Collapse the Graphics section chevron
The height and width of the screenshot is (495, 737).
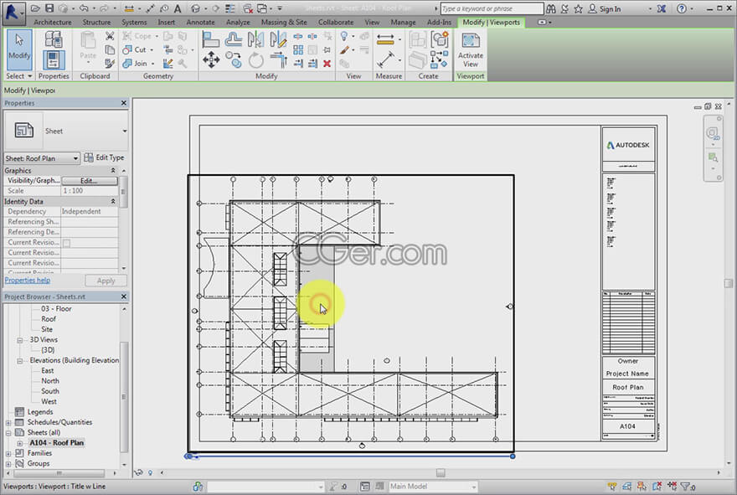(113, 170)
